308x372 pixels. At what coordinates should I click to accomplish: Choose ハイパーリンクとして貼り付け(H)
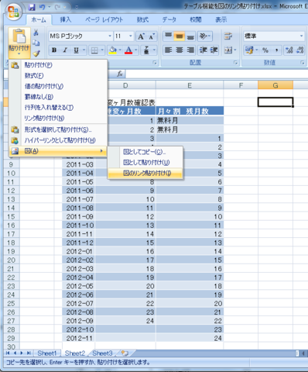58,140
